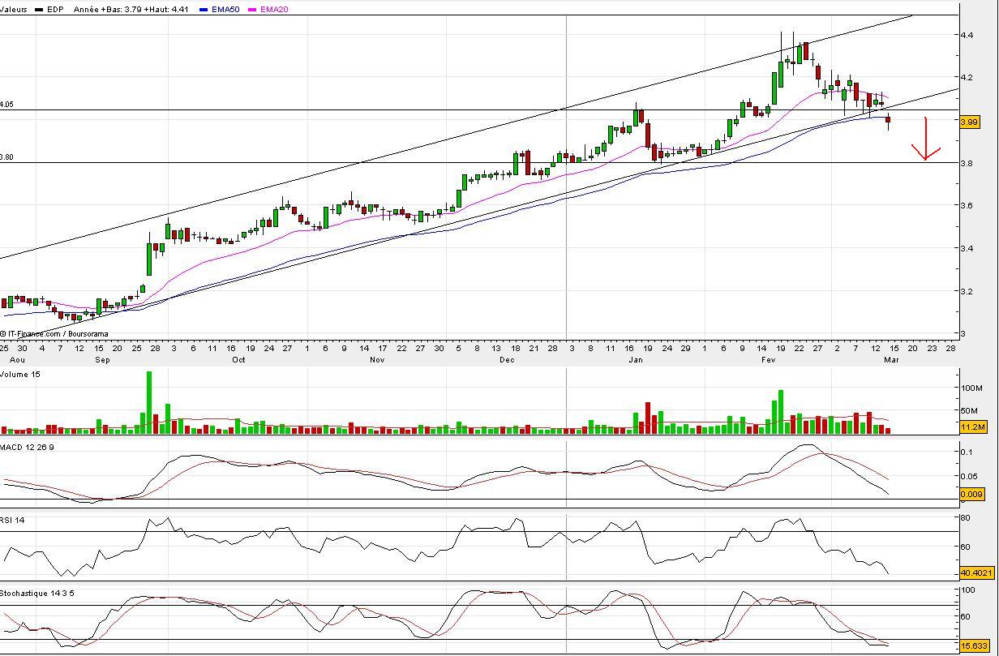The image size is (999, 656).
Task: Click the 3.2 price axis value
Action: [x=967, y=290]
